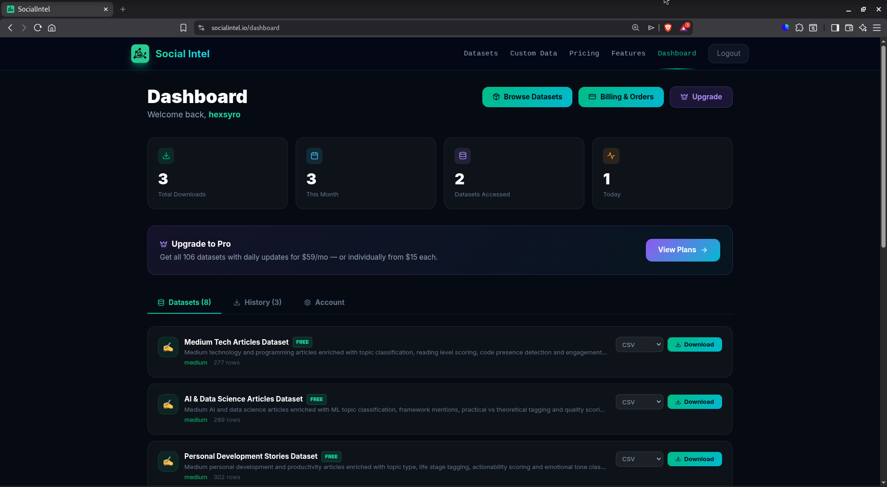Reload the current page
Image resolution: width=887 pixels, height=487 pixels.
pos(37,28)
